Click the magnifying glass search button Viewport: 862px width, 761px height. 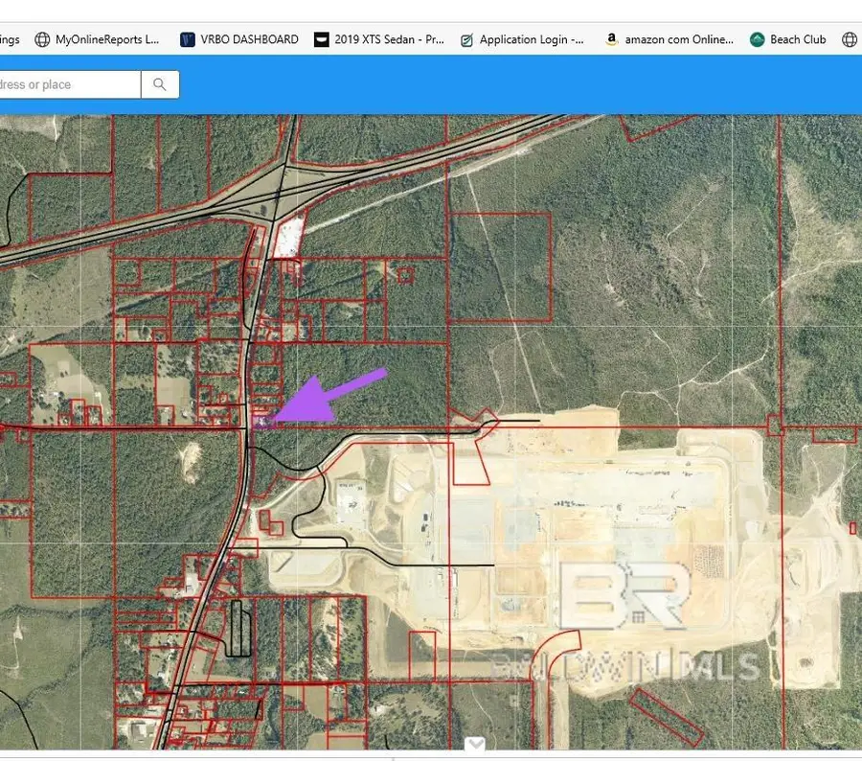(160, 84)
